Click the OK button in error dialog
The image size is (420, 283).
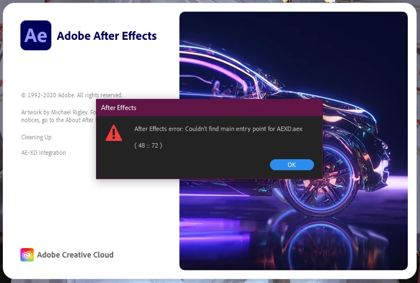tap(292, 165)
